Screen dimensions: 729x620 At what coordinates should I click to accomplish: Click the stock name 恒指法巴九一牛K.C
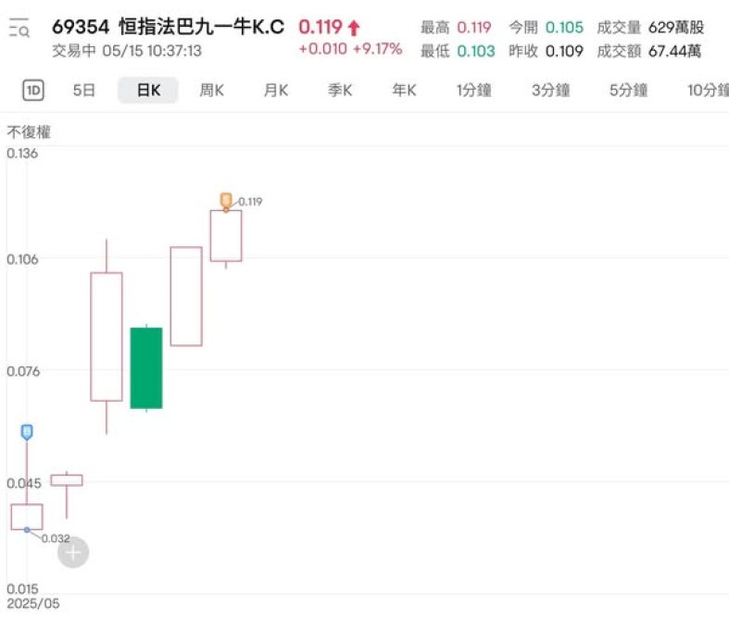(x=202, y=27)
